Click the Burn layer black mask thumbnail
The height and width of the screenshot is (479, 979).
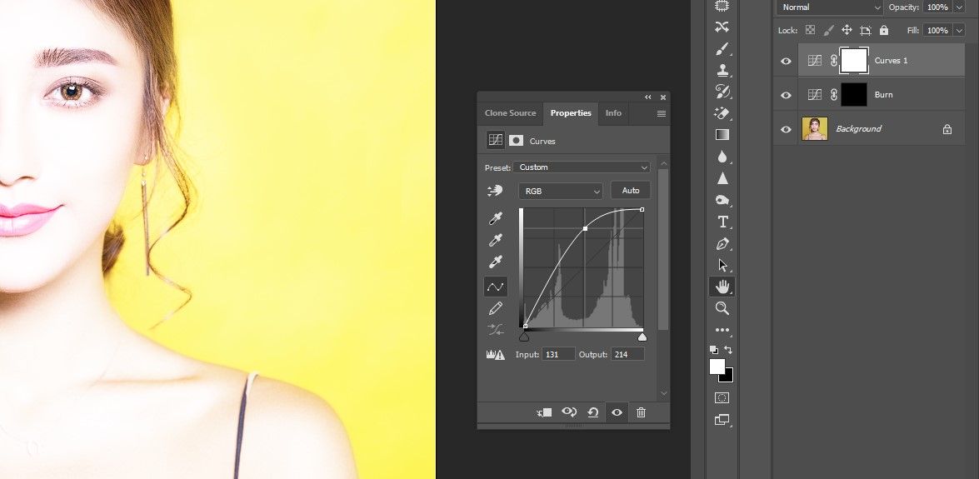(854, 95)
